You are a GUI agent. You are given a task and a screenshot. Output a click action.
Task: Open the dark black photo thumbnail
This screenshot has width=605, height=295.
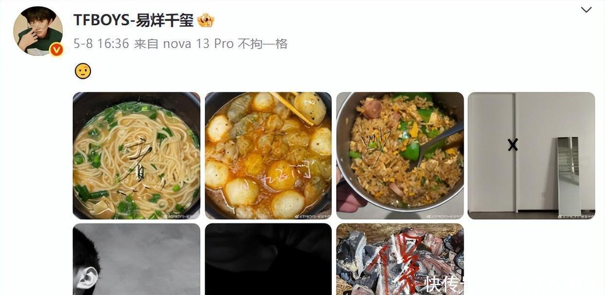268,259
